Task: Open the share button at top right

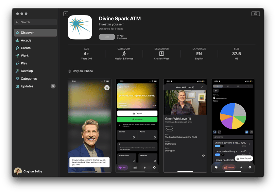Action: click(x=255, y=14)
